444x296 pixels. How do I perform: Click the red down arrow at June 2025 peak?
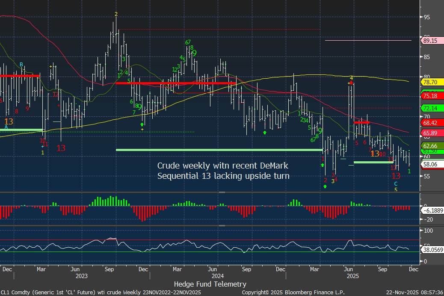(351, 83)
